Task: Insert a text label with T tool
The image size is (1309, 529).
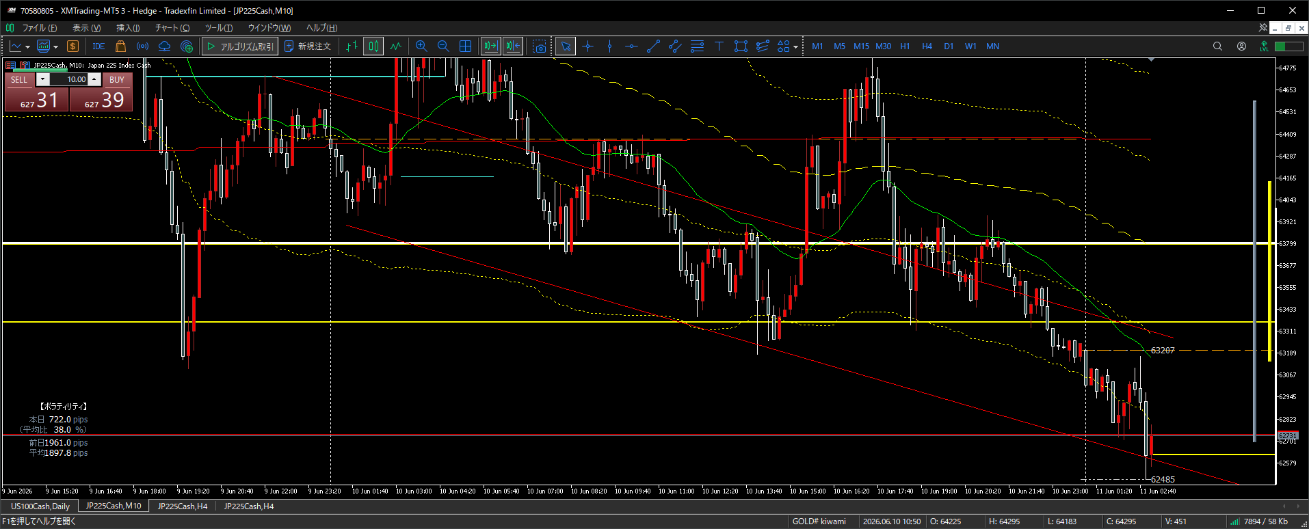Action: click(x=719, y=46)
